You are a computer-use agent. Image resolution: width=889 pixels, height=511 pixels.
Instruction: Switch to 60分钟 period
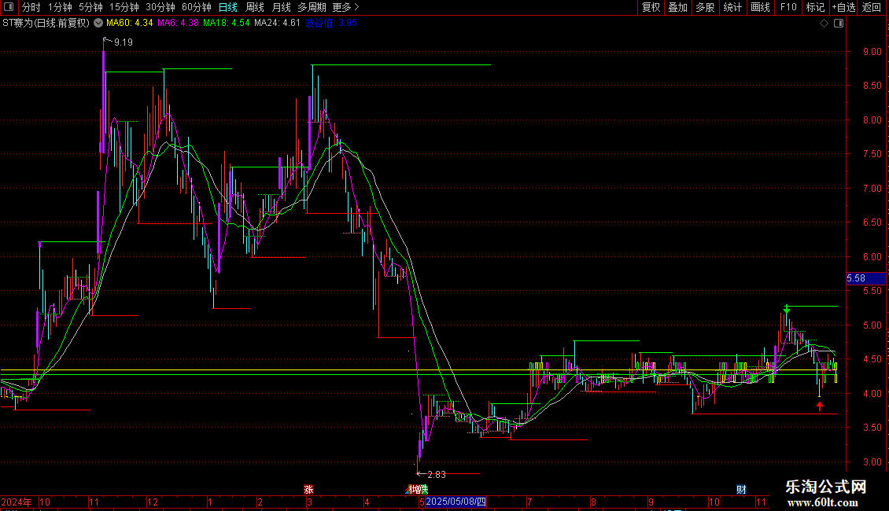196,7
